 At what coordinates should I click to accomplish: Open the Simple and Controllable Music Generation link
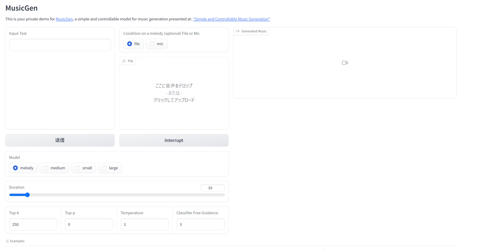231,19
